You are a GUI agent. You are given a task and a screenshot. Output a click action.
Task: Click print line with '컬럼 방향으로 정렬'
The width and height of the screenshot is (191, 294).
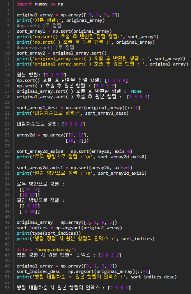pyautogui.click(x=81, y=173)
